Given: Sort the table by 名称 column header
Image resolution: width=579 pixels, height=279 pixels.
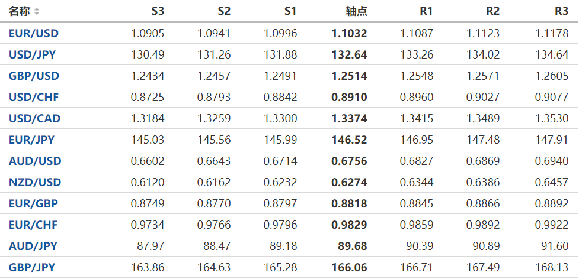Looking at the screenshot, I should pos(19,12).
